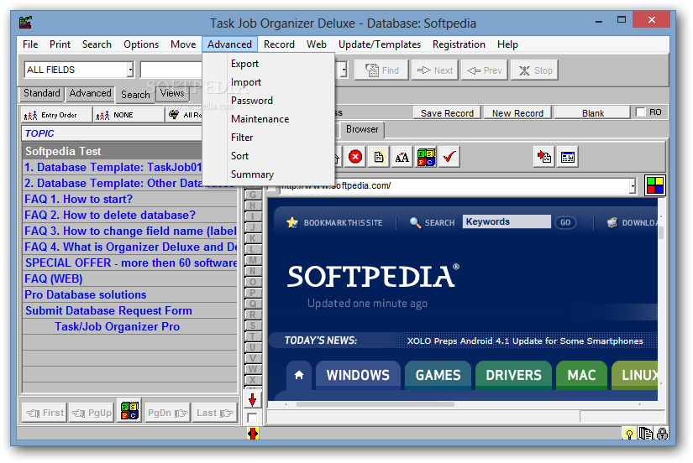693x463 pixels.
Task: Choose Import from the Advanced menu
Action: (x=246, y=82)
